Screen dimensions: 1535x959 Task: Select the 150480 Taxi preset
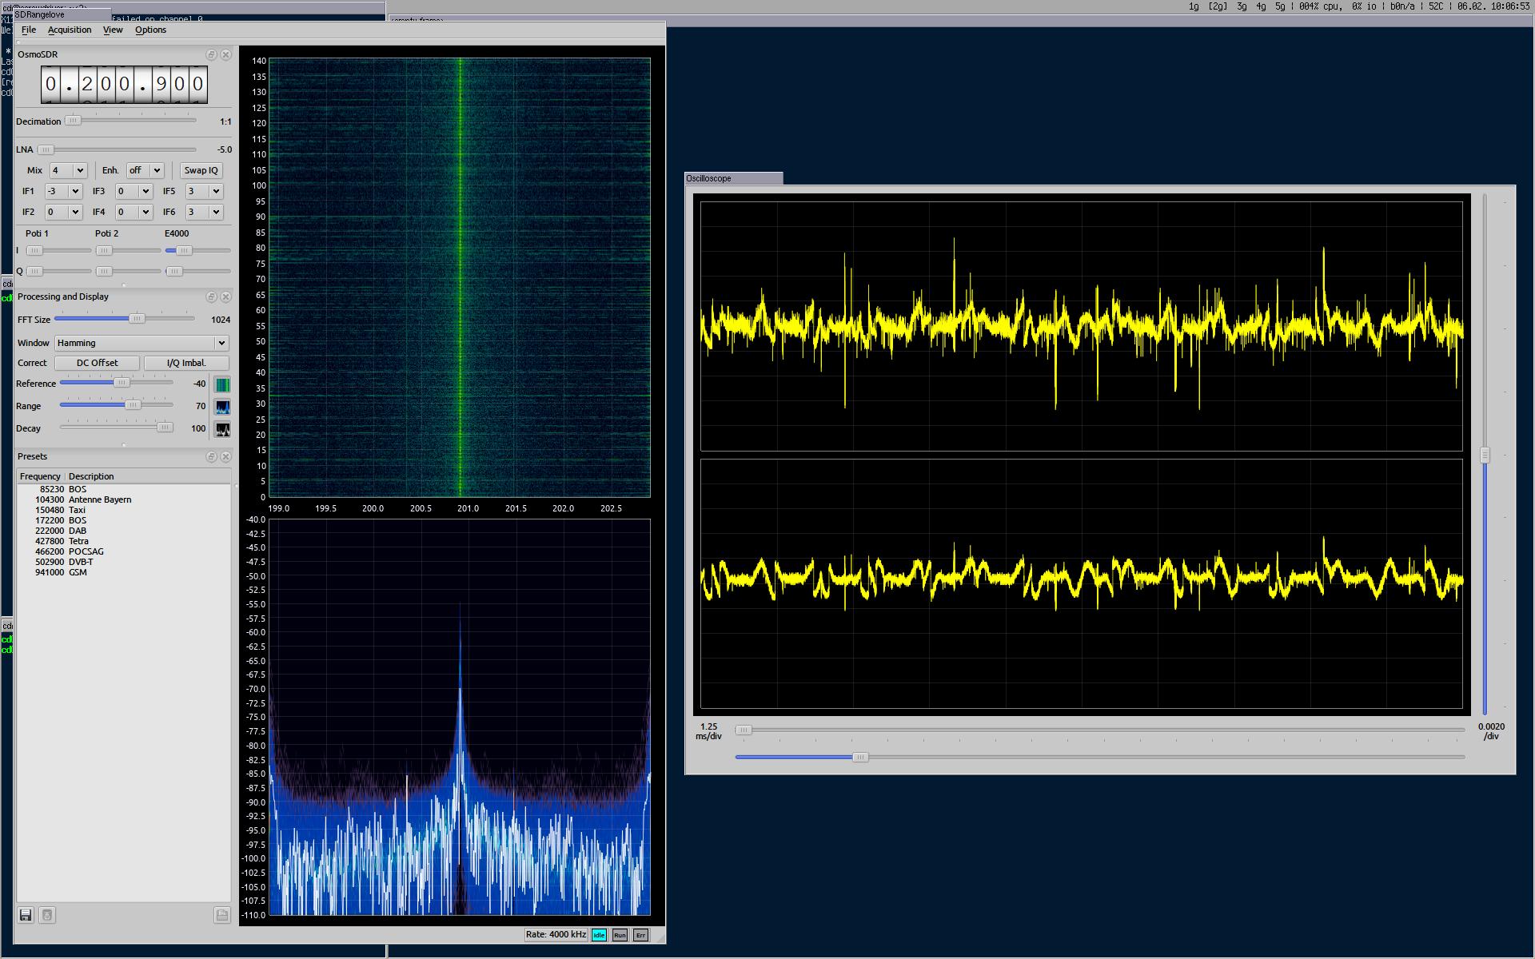[x=123, y=510]
